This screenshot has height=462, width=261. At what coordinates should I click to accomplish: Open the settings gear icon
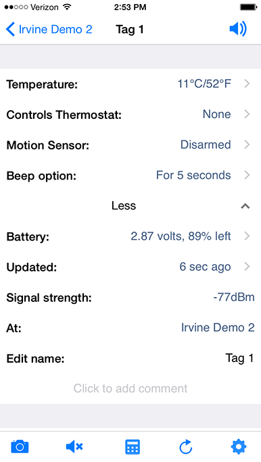(238, 446)
